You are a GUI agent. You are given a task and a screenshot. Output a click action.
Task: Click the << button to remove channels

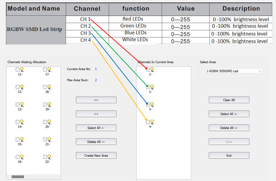(x=96, y=114)
